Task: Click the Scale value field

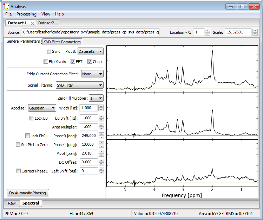Action: (238, 32)
